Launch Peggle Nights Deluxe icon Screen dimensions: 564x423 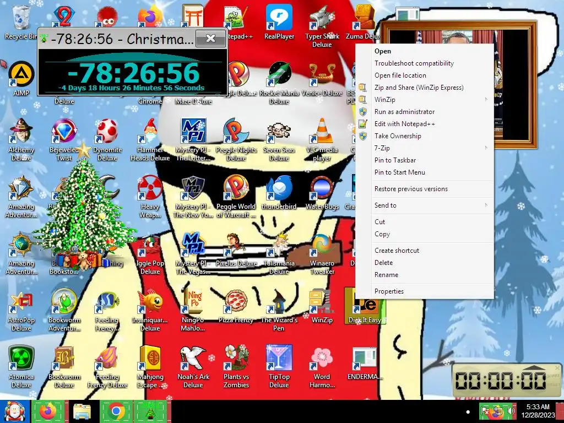[x=236, y=139]
